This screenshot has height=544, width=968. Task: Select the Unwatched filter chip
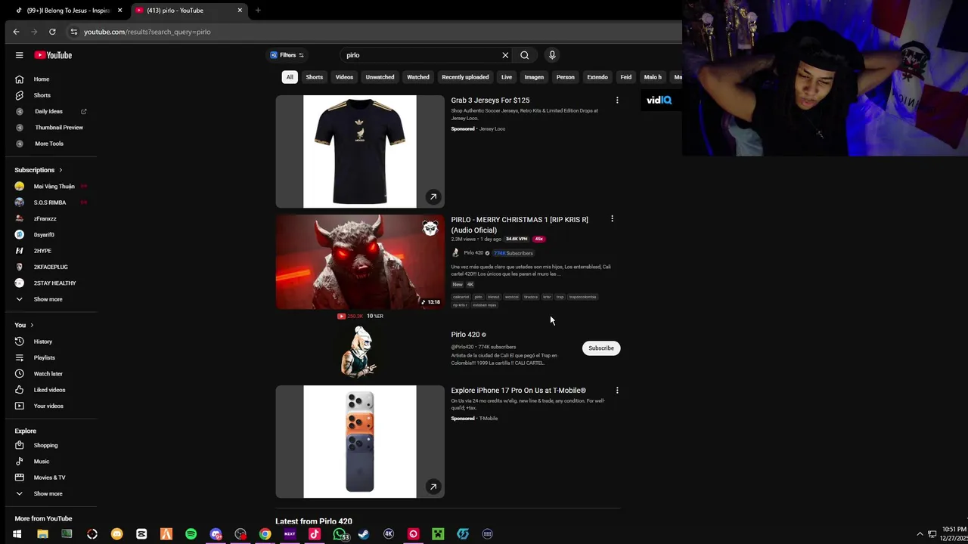tap(380, 77)
